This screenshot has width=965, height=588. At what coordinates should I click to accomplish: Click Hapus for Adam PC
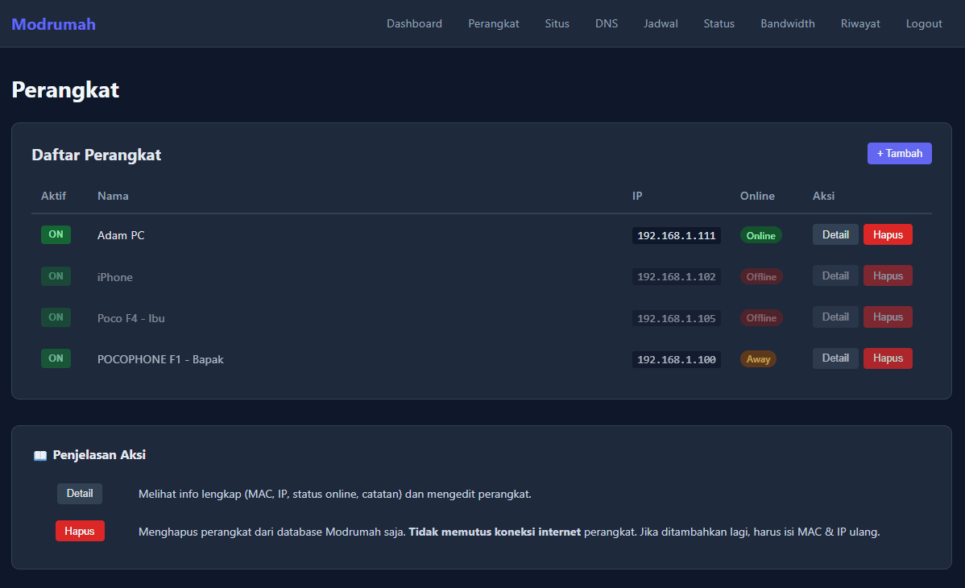[x=888, y=234]
